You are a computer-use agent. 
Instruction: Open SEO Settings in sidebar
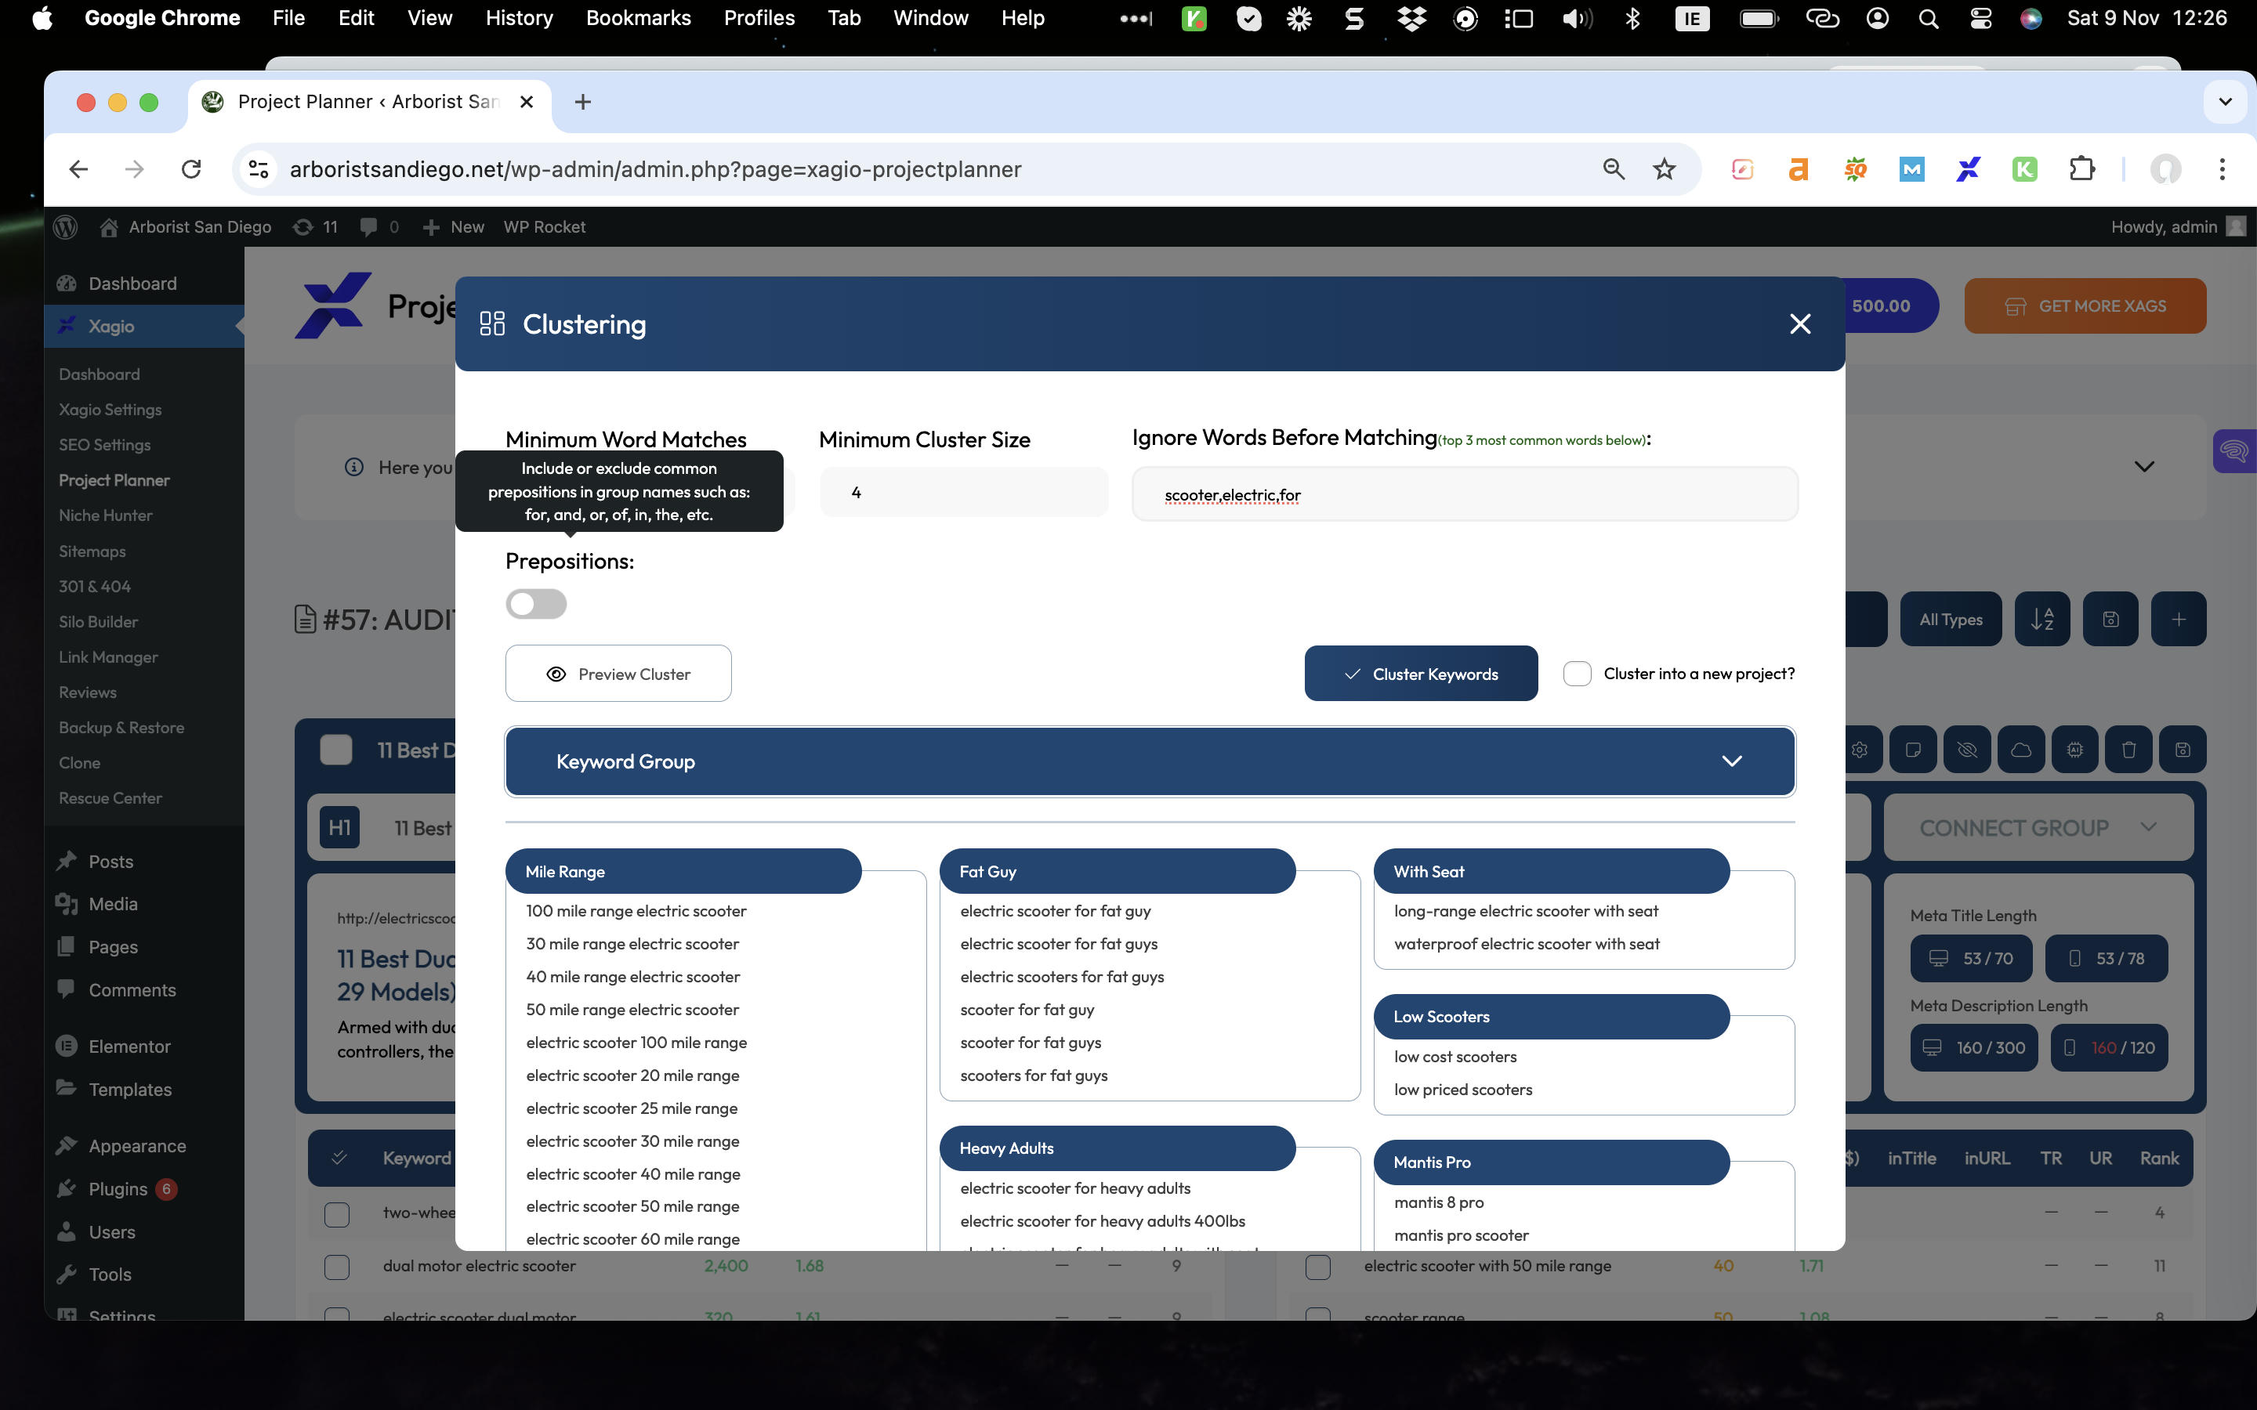(104, 445)
